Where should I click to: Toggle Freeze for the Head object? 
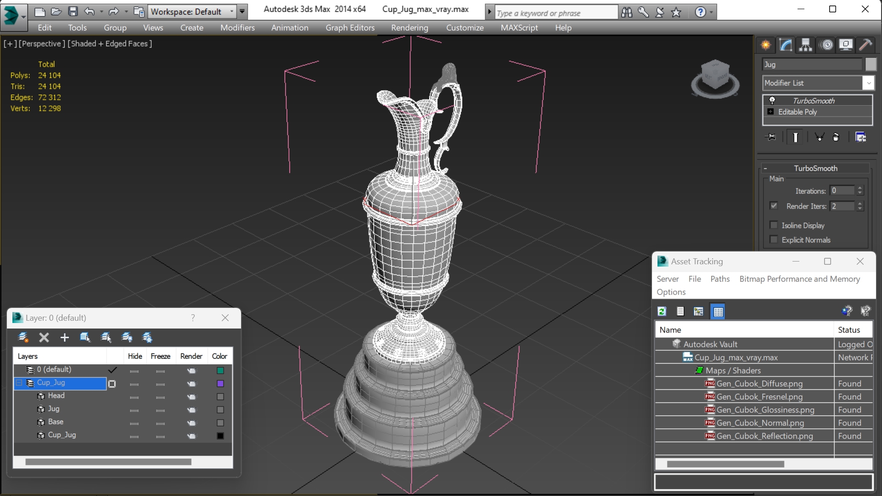pos(160,397)
